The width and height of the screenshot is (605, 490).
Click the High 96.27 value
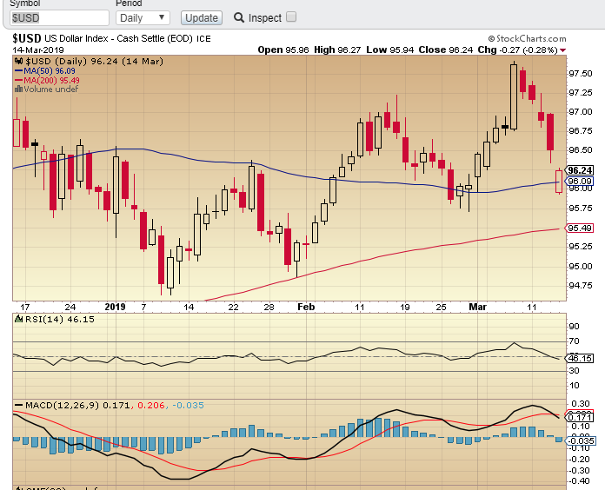pyautogui.click(x=337, y=50)
